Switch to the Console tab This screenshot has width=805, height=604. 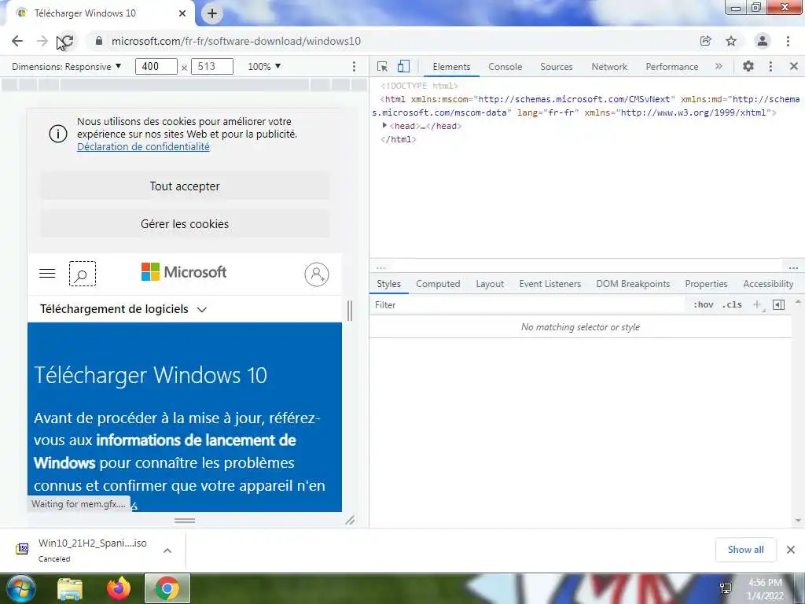[x=505, y=67]
